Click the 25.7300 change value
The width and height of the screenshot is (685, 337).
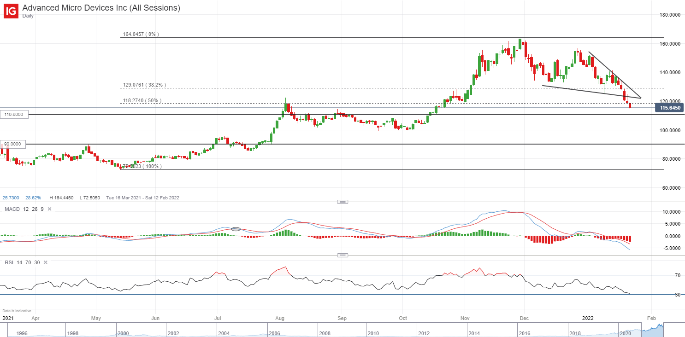pos(10,198)
